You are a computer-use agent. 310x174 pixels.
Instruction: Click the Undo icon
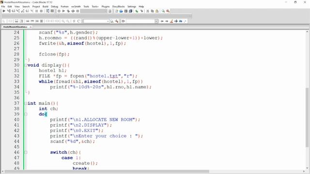[x=137, y=11]
